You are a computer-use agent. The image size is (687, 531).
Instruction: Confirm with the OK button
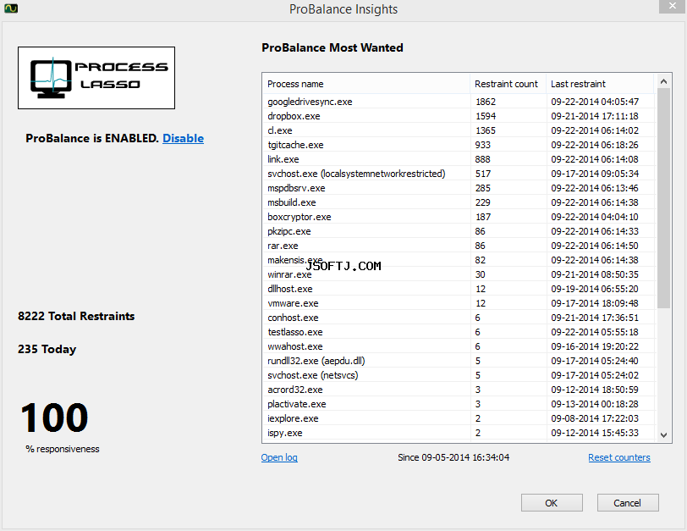pos(552,502)
